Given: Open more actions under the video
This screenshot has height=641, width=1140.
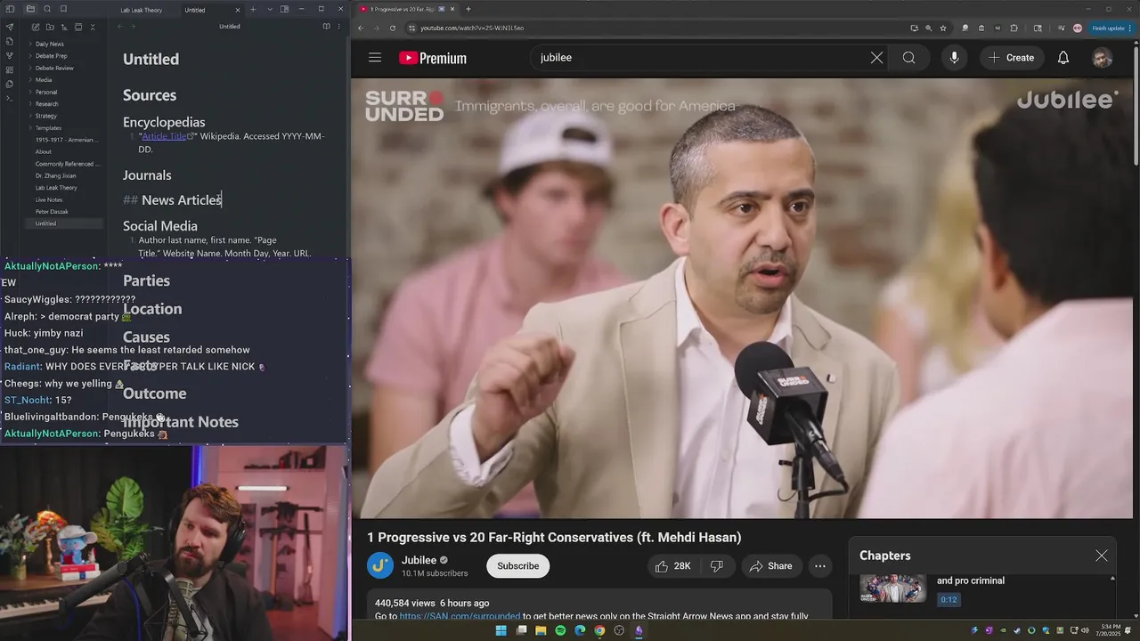Looking at the screenshot, I should pos(820,566).
